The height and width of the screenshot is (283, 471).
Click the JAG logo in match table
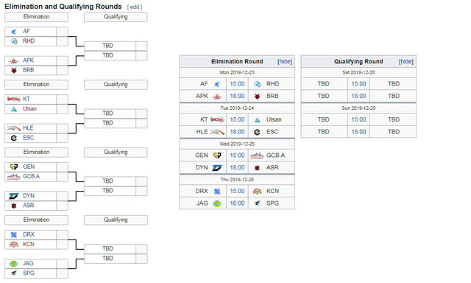point(217,203)
